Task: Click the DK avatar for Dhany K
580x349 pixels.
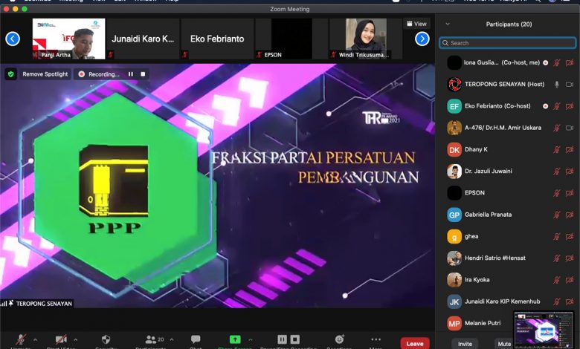Action: [454, 149]
